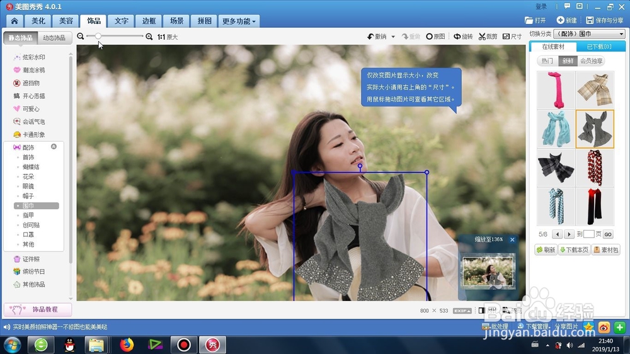Click the zoom out magnifier icon
Screen dimensions: 630x354
coord(81,37)
